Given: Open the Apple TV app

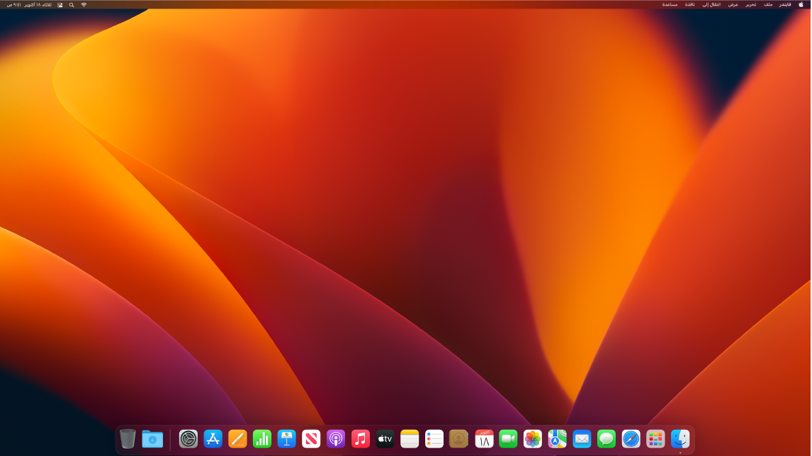Looking at the screenshot, I should 385,439.
